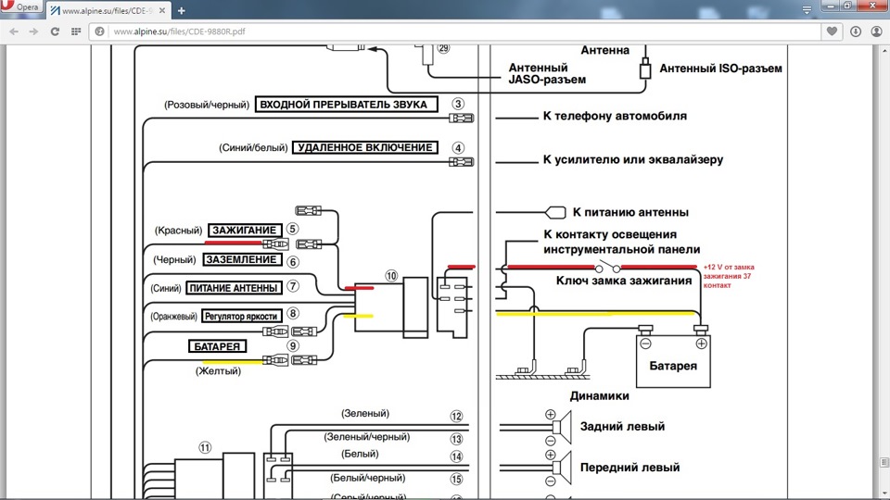Screen dimensions: 890x500
Task: Click the boxed label ПИТАНИЕ АНТЕННЫ
Action: 234,288
